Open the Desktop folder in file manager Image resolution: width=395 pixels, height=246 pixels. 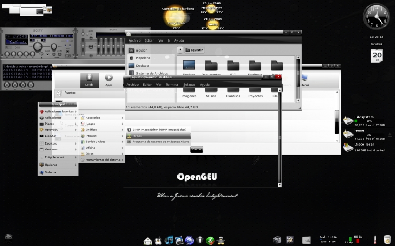tap(189, 67)
